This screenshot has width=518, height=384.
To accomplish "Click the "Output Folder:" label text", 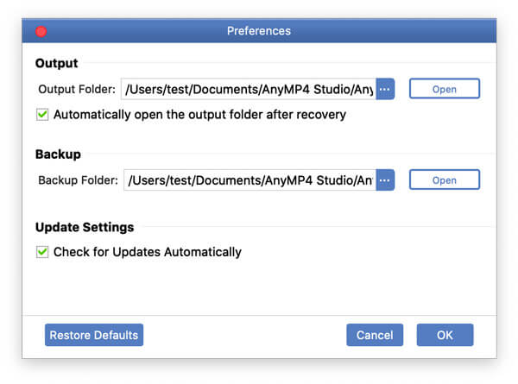I will 76,89.
